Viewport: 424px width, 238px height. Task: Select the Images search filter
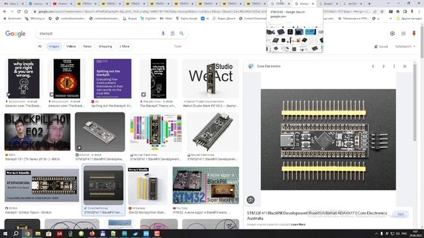point(54,46)
